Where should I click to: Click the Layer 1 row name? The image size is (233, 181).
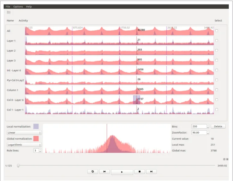tap(11, 41)
